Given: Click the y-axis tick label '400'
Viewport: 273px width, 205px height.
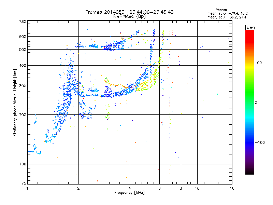Looking at the screenshot, I should click(x=23, y=65).
